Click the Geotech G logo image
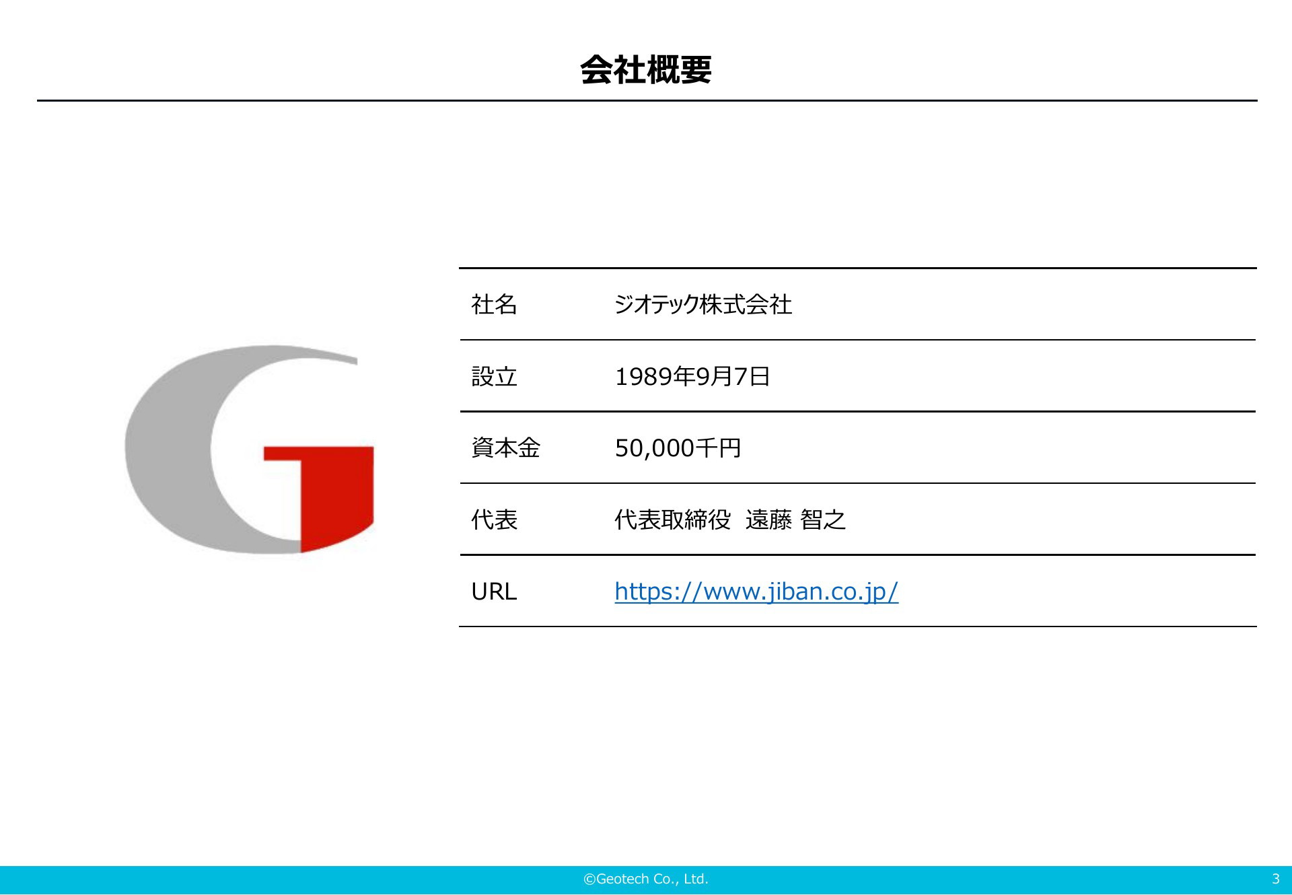The height and width of the screenshot is (895, 1292). [249, 450]
